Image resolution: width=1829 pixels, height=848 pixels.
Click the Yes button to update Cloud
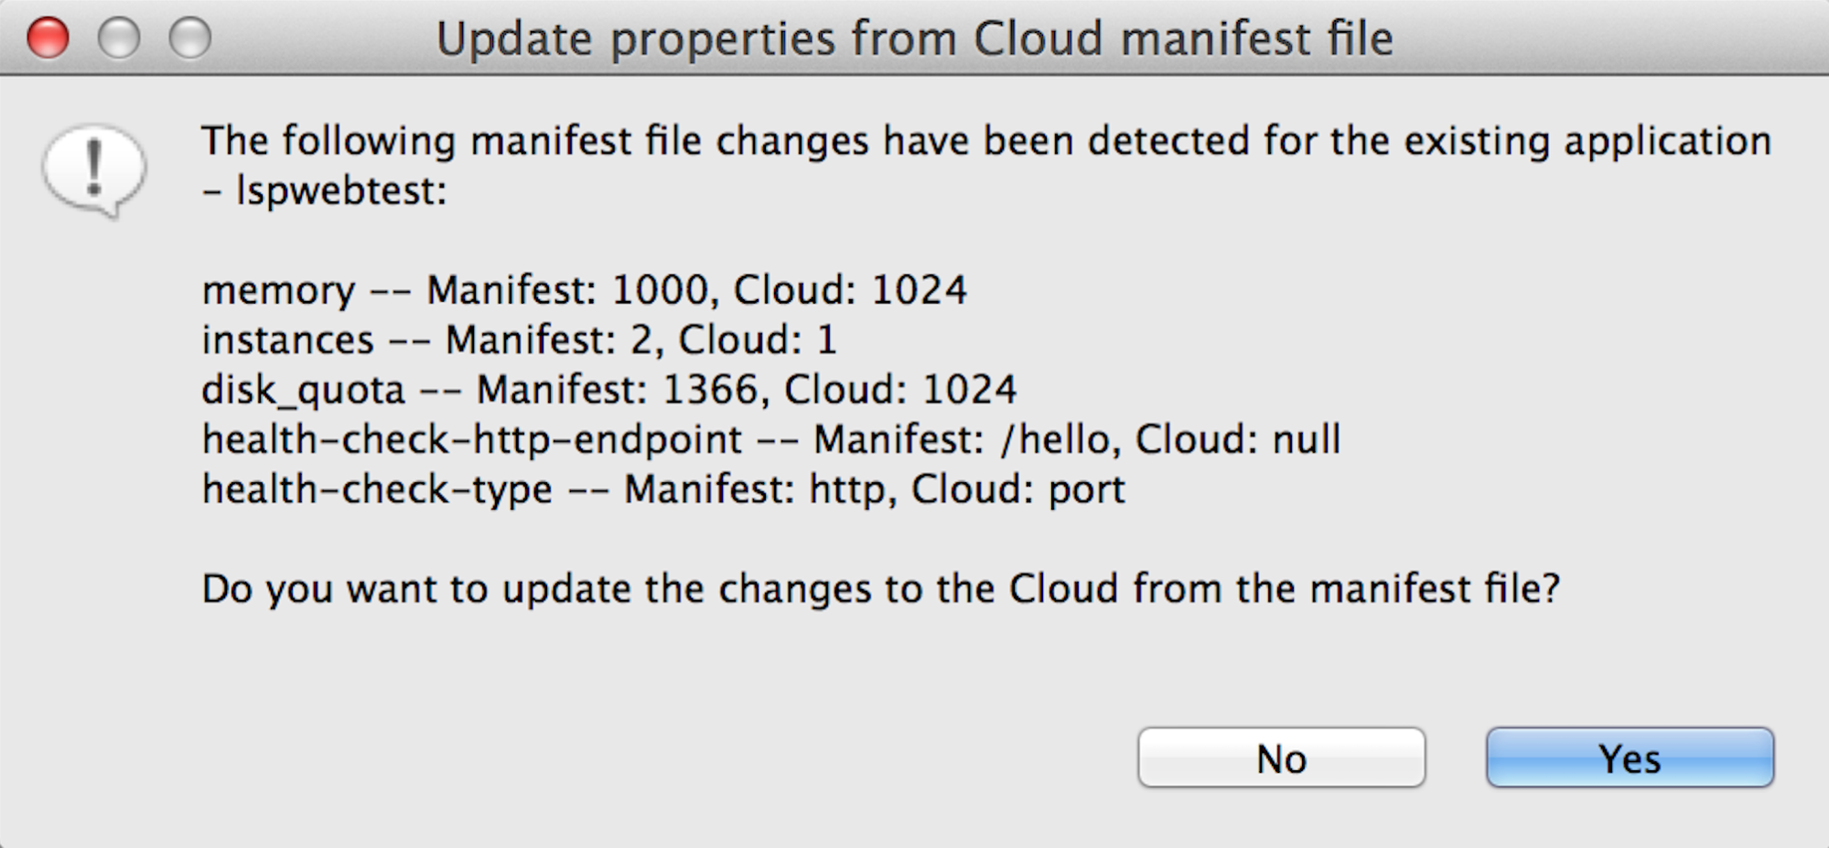[x=1630, y=757]
